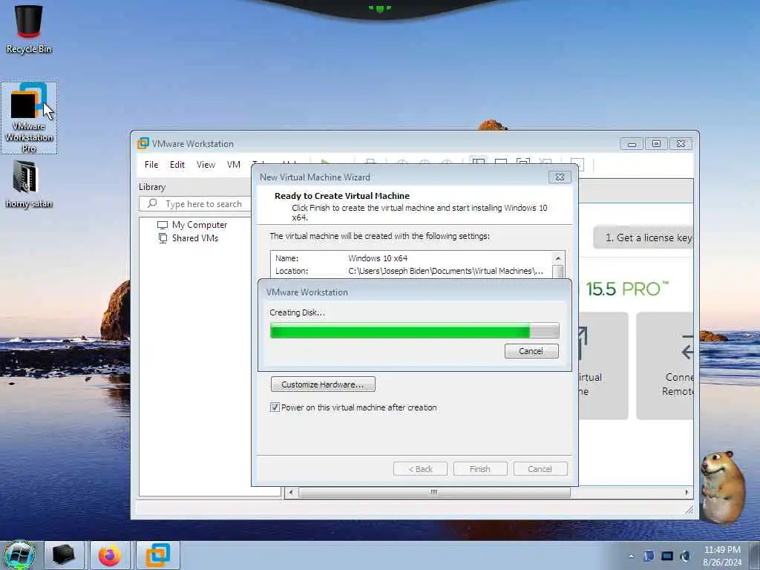Viewport: 760px width, 570px height.
Task: Open the black folder taskbar icon
Action: click(64, 555)
